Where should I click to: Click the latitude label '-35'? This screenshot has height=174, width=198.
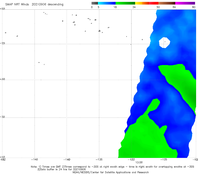point(2,117)
